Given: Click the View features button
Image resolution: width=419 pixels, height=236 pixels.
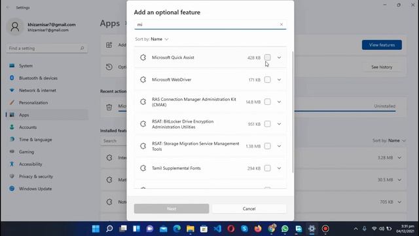Looking at the screenshot, I should [382, 45].
